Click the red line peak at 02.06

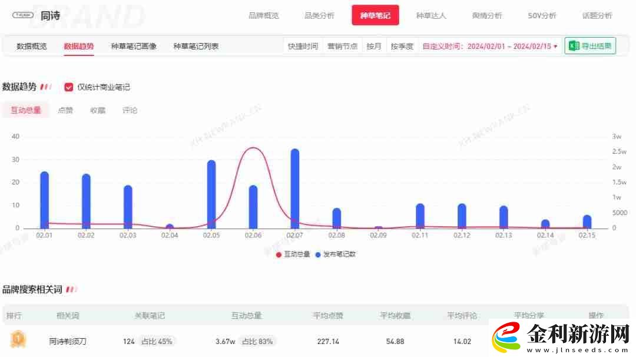point(253,148)
